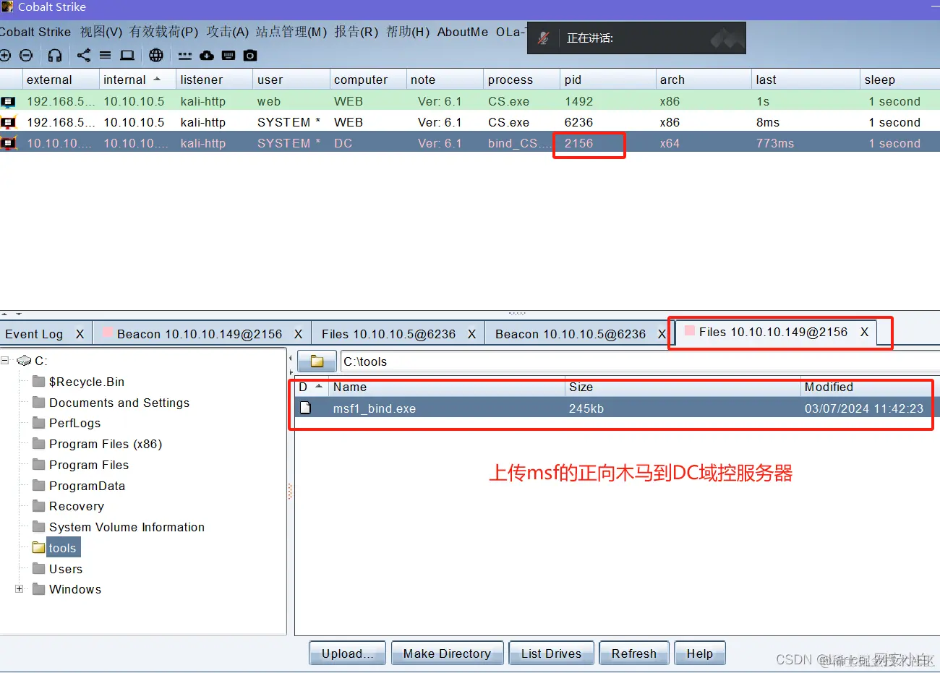Screen dimensions: 940x673
Task: Click the C: drive icon in tree
Action: (25, 361)
